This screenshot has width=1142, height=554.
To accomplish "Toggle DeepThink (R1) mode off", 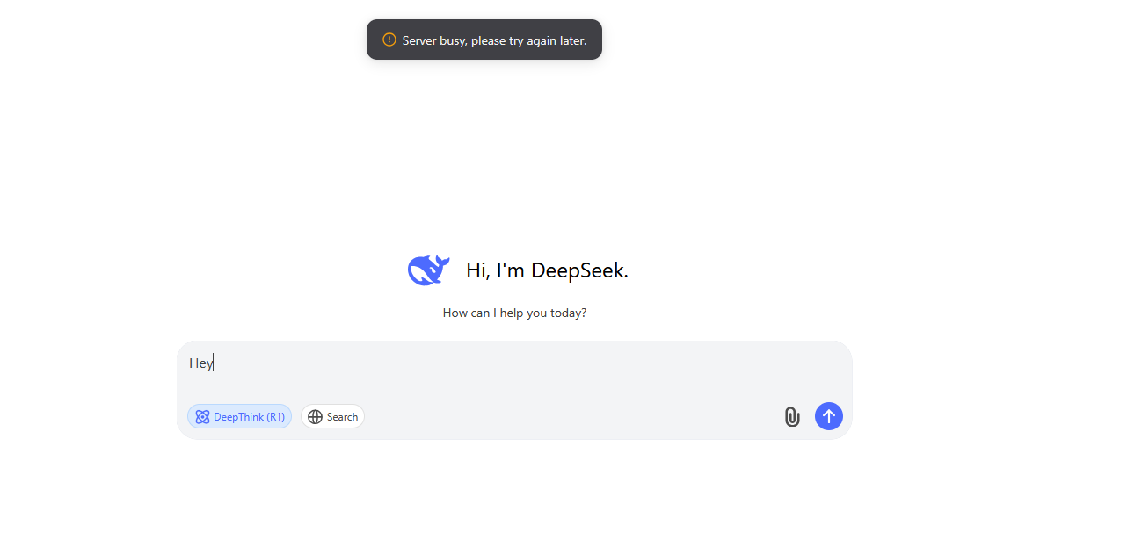I will 239,416.
